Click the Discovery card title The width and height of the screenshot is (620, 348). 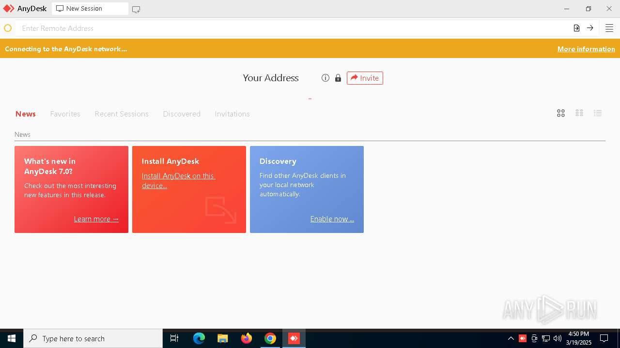point(278,161)
